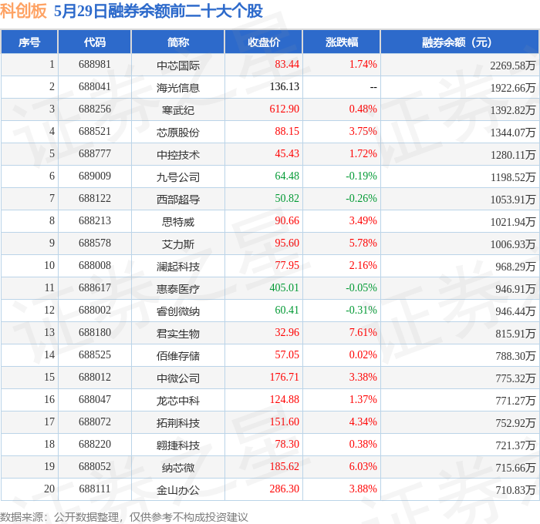Click balance value 710.83万

pos(515,490)
